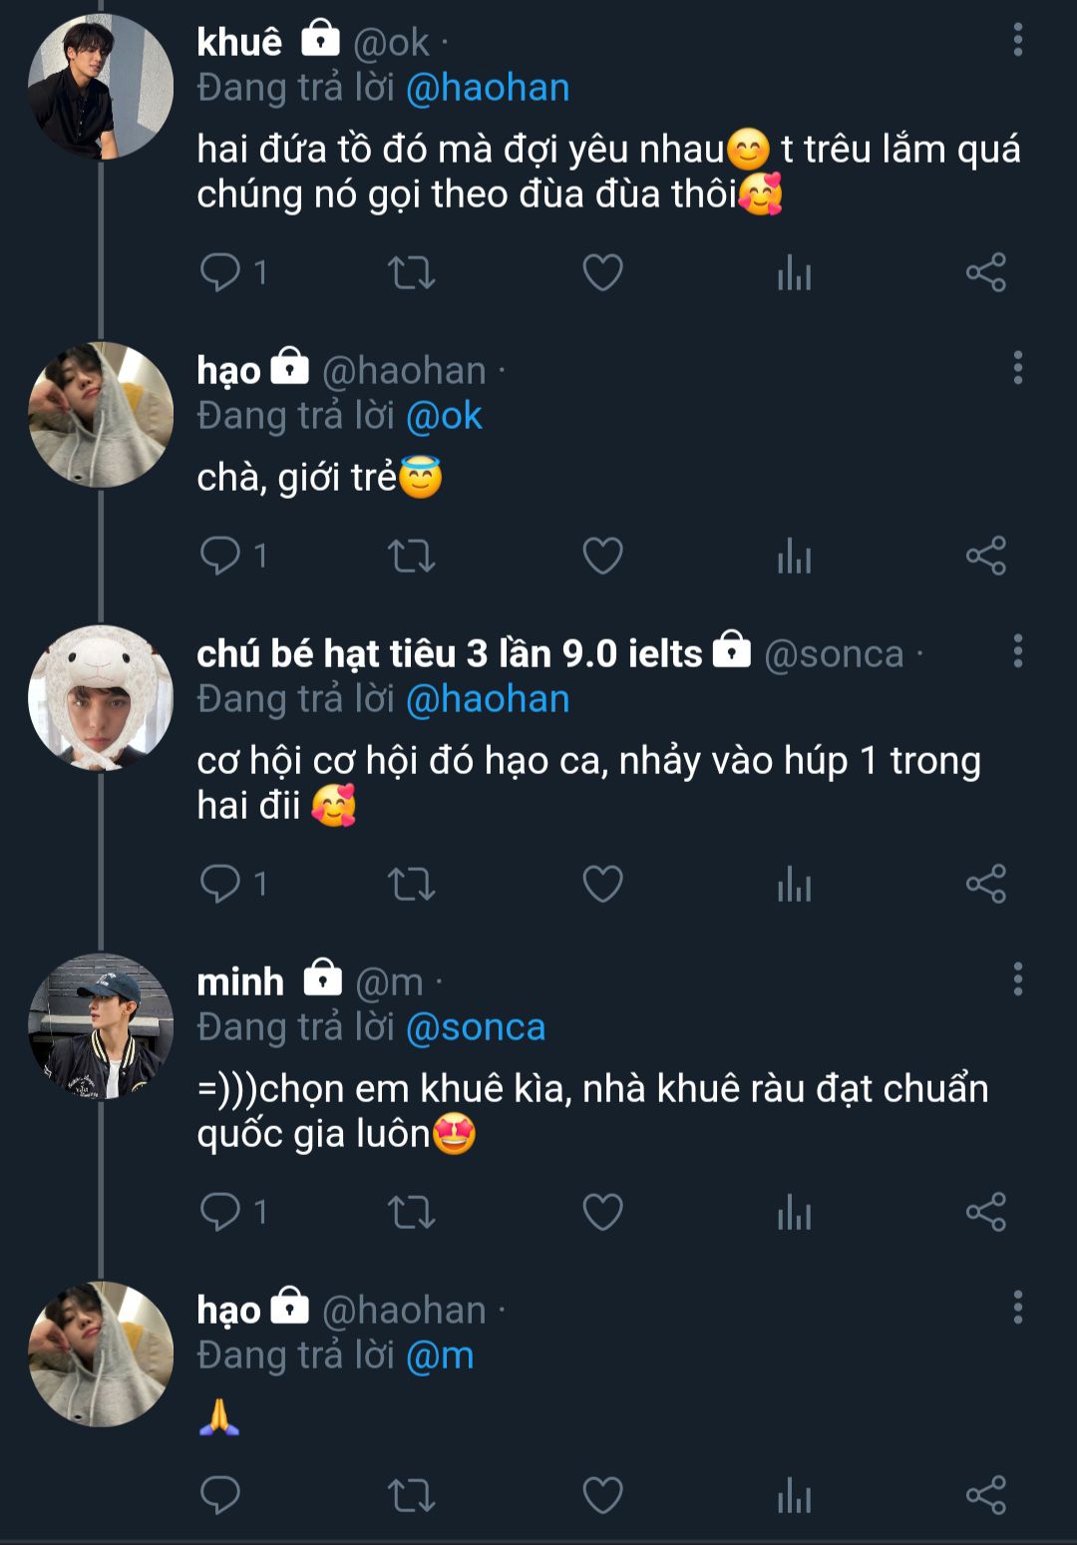Open the @haohan mention in khuê's reply
Viewport: 1077px width, 1545px height.
tap(488, 88)
